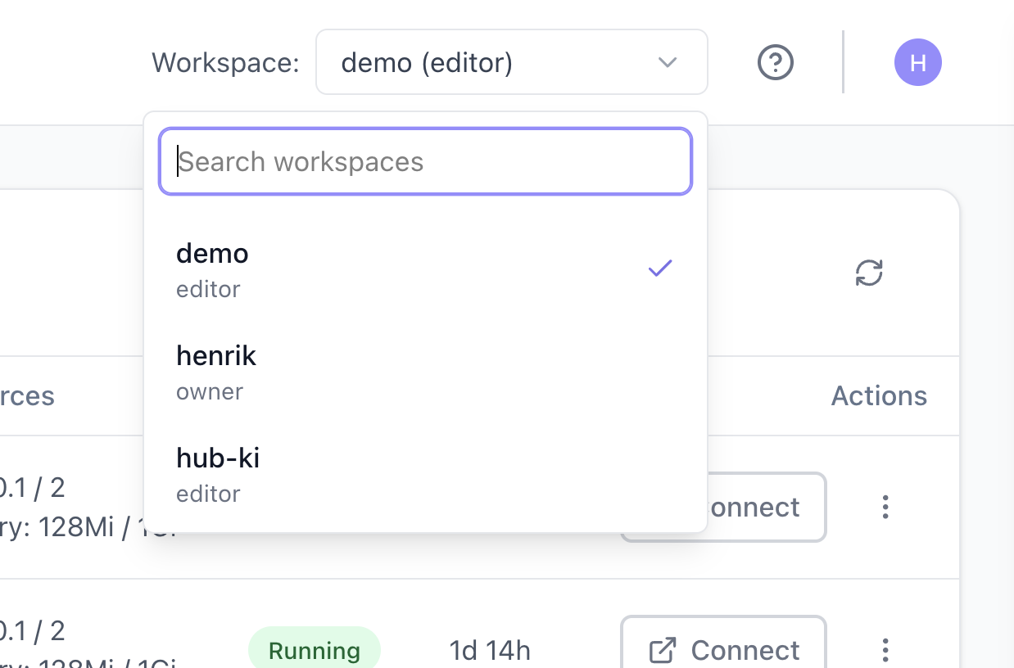Viewport: 1014px width, 668px height.
Task: Click the 1d 14h age value
Action: [490, 651]
